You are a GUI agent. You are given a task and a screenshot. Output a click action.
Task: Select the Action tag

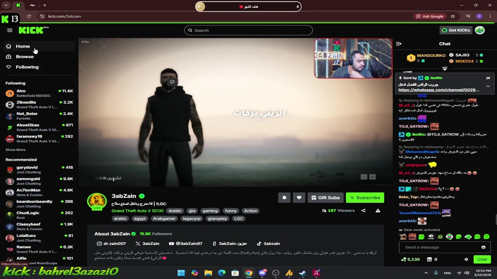250,211
